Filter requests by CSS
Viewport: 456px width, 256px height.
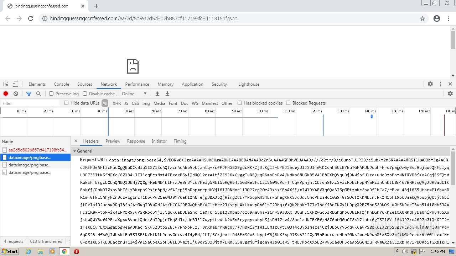135,103
